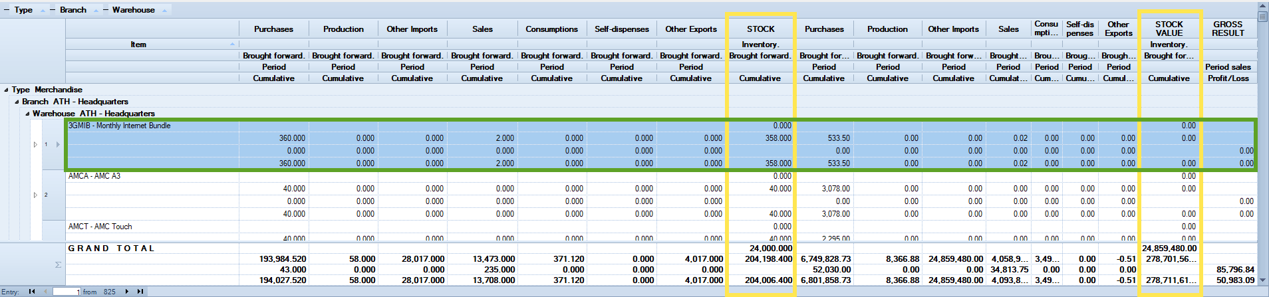The height and width of the screenshot is (297, 1269).
Task: Jump to last entry navigation button
Action: [140, 292]
